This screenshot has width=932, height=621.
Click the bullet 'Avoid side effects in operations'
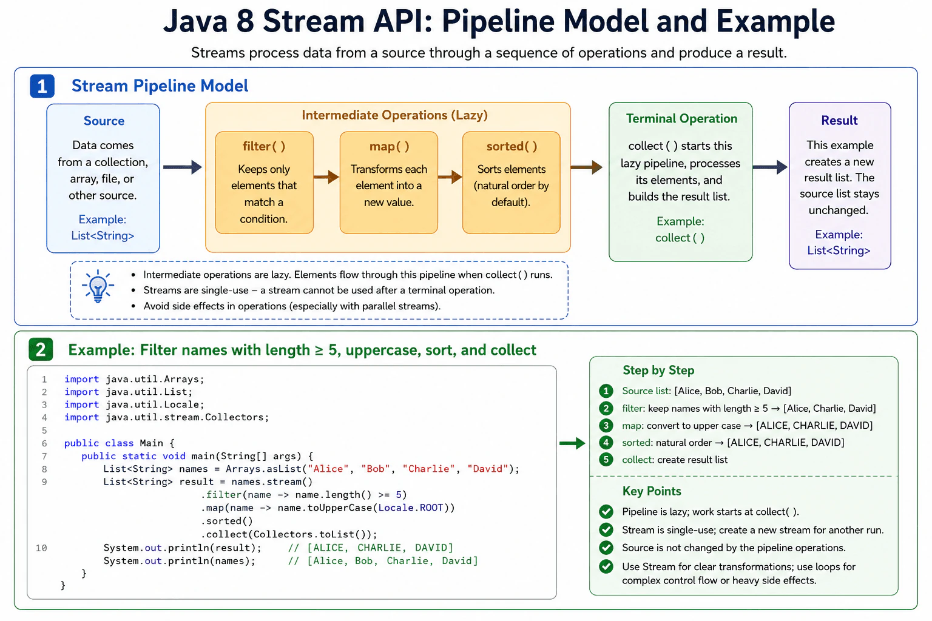click(292, 306)
